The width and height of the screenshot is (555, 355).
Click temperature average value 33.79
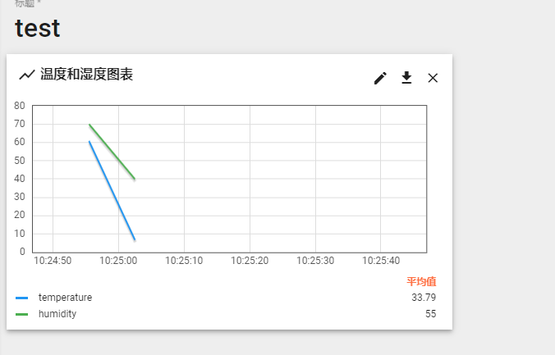(424, 298)
